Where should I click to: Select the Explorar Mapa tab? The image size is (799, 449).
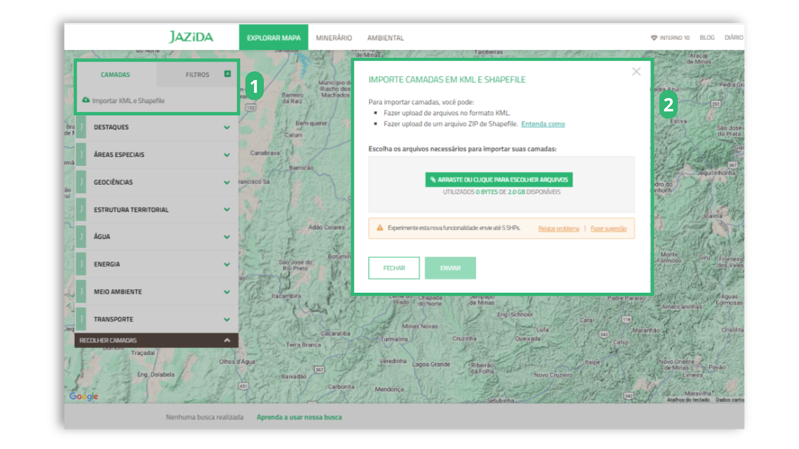coord(274,37)
